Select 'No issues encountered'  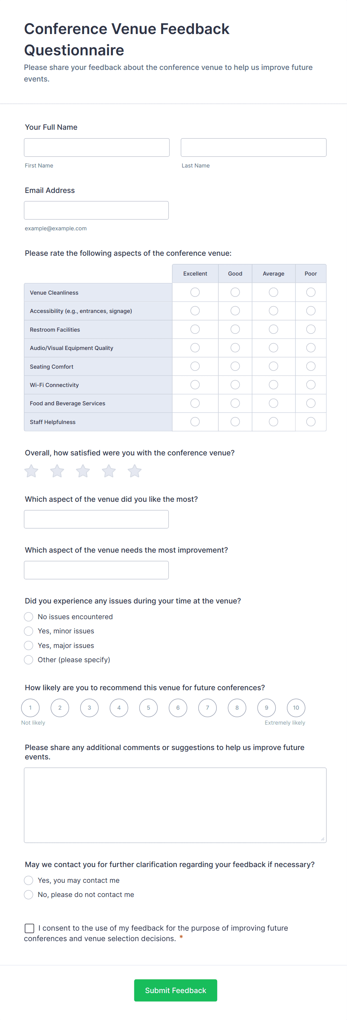tap(28, 617)
